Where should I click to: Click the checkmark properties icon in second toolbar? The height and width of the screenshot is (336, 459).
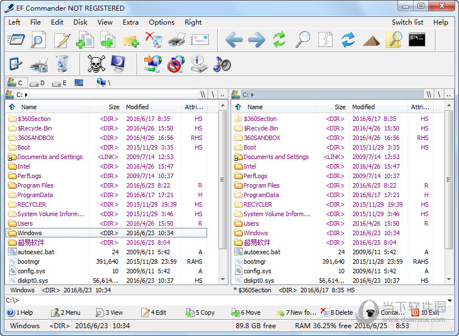click(15, 64)
